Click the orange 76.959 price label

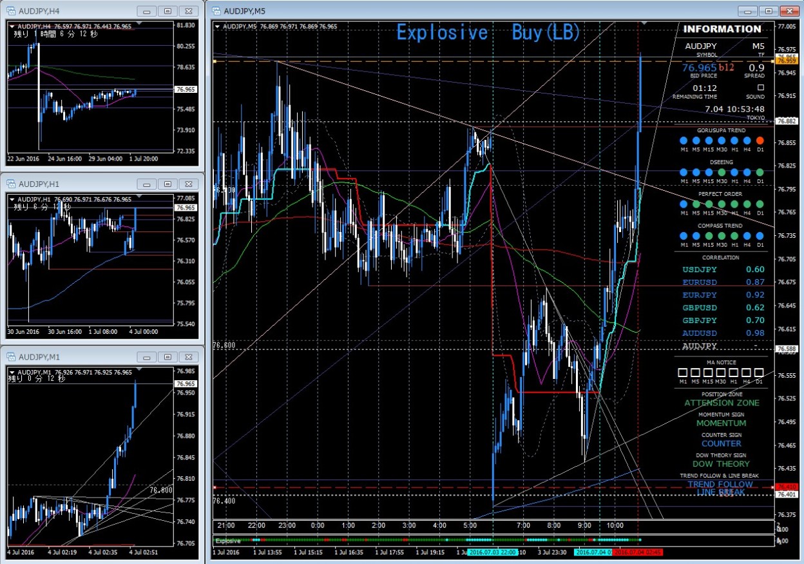pos(786,63)
